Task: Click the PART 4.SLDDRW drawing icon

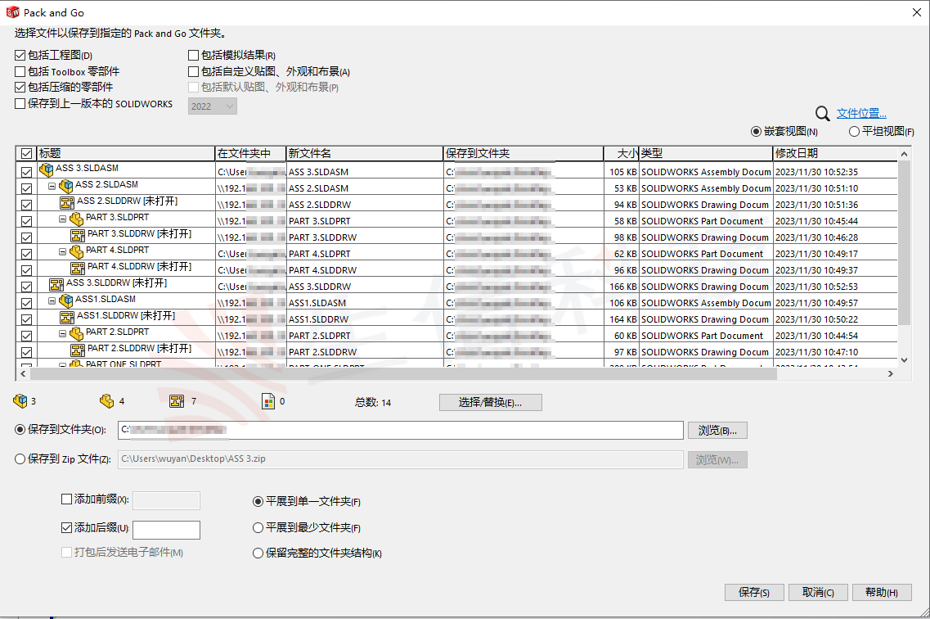Action: (x=78, y=269)
